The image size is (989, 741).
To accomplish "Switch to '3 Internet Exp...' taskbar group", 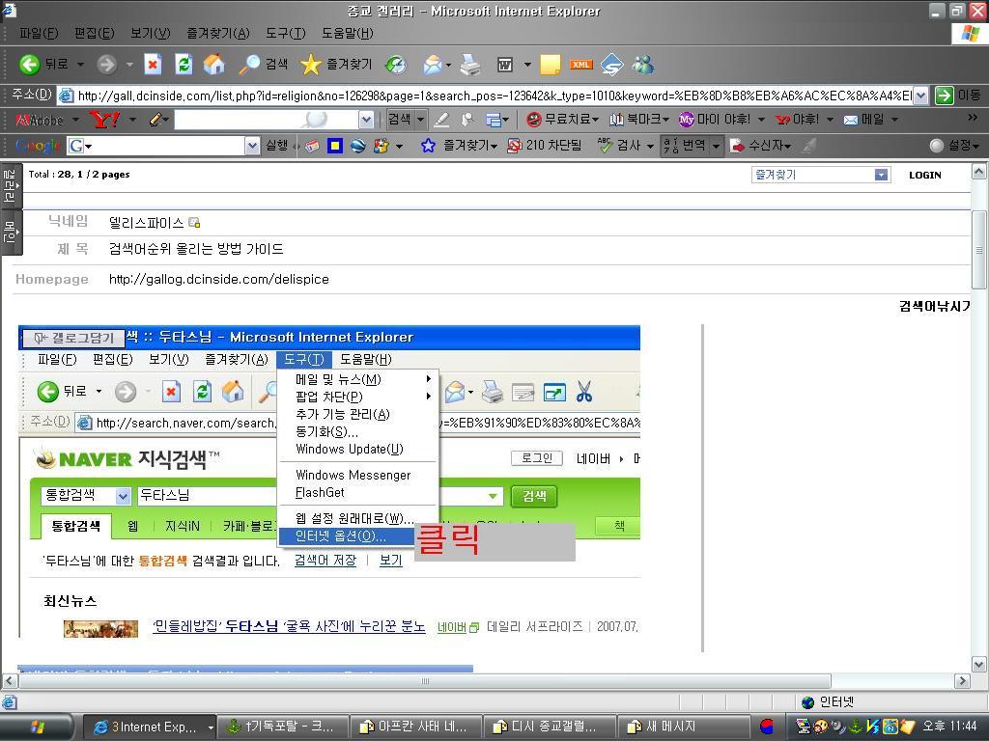I will (150, 727).
